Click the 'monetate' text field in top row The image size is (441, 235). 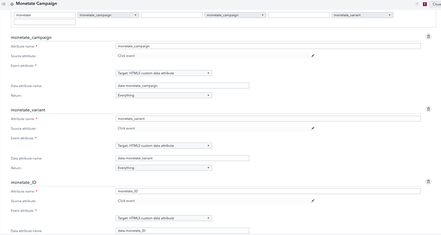point(45,15)
